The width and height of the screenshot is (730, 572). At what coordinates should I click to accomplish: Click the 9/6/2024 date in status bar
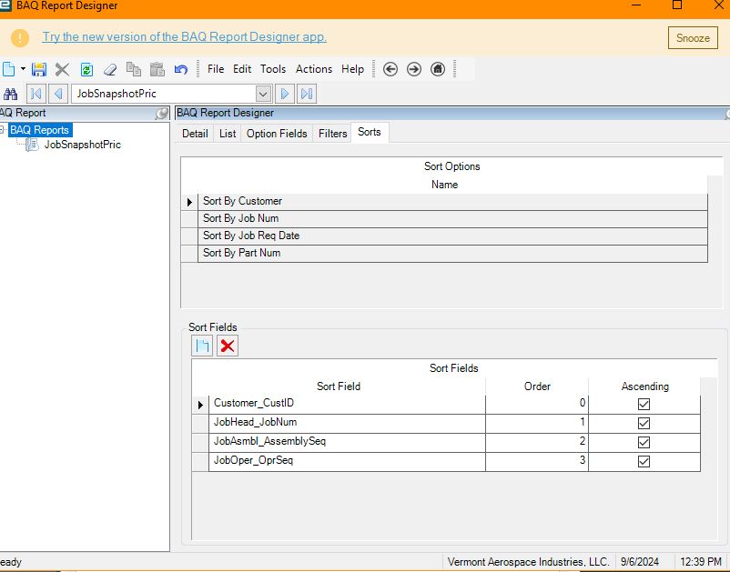pyautogui.click(x=640, y=562)
